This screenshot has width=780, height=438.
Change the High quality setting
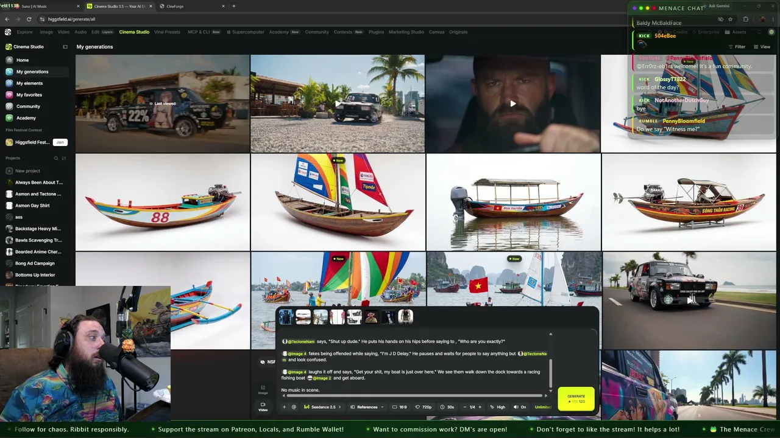click(x=497, y=407)
